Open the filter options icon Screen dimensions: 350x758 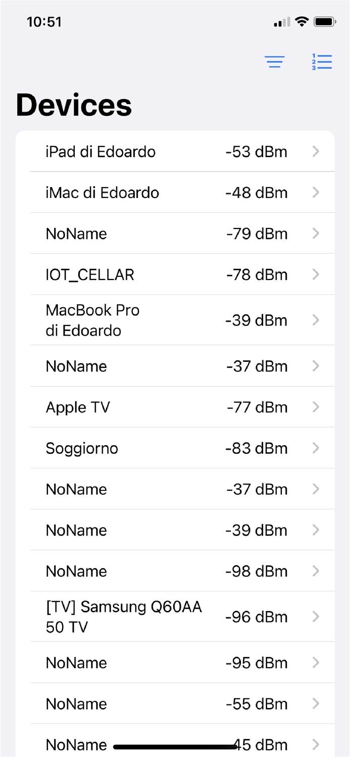pos(275,62)
